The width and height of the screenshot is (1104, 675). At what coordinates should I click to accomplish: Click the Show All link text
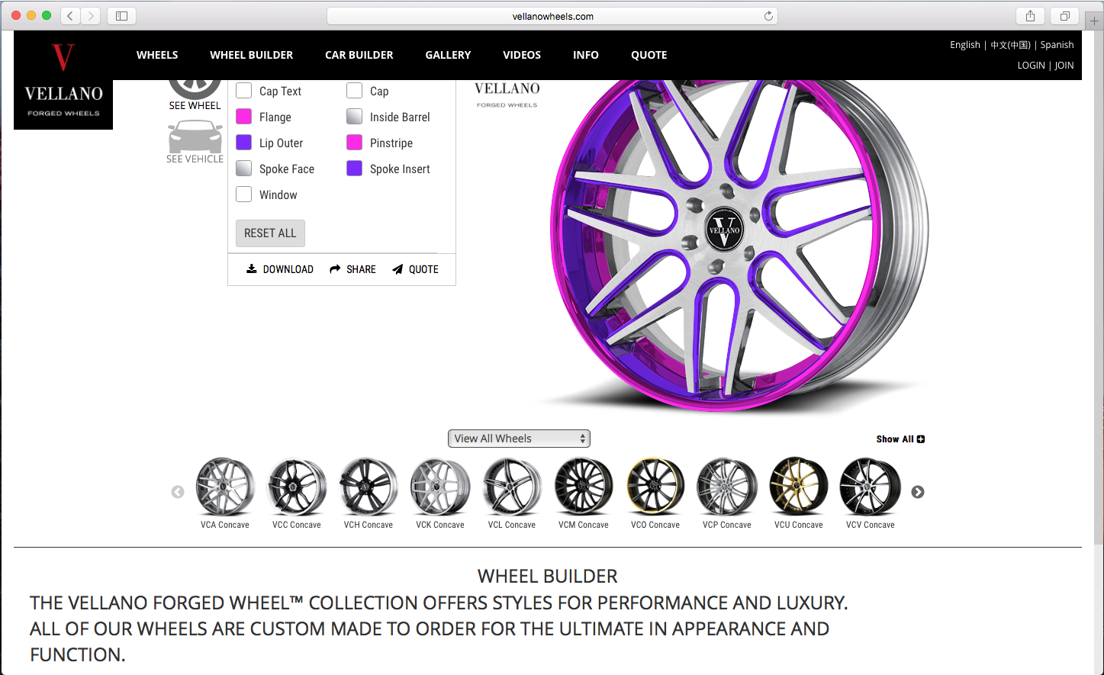point(895,439)
